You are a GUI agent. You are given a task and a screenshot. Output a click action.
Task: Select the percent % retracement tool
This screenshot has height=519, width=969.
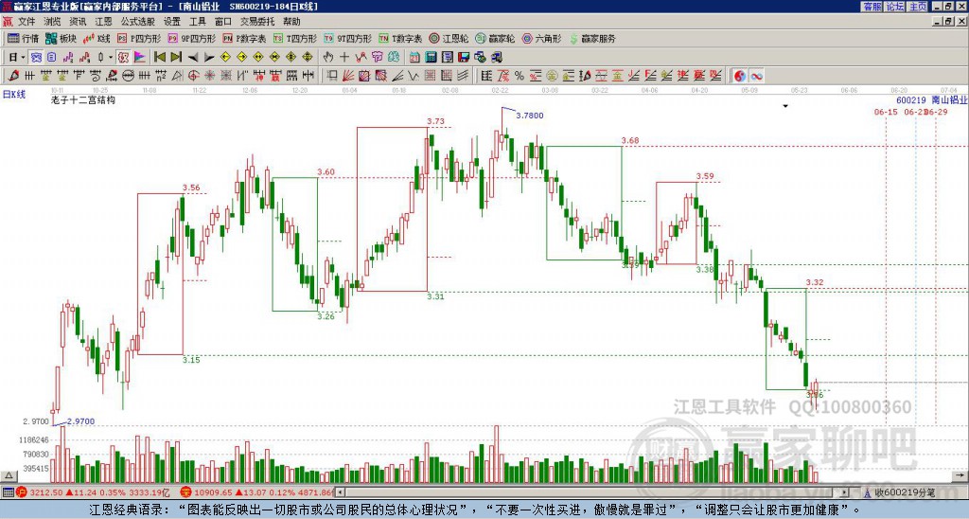point(519,76)
